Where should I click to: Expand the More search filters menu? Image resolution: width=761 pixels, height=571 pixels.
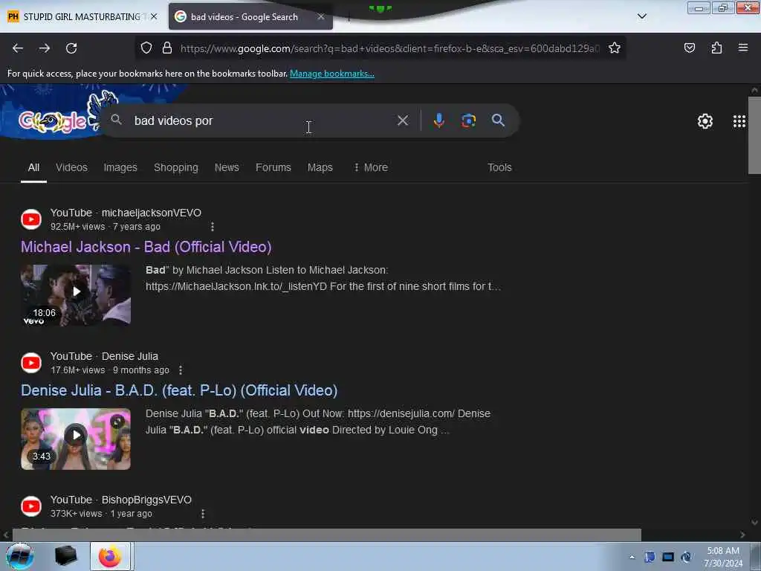(370, 167)
